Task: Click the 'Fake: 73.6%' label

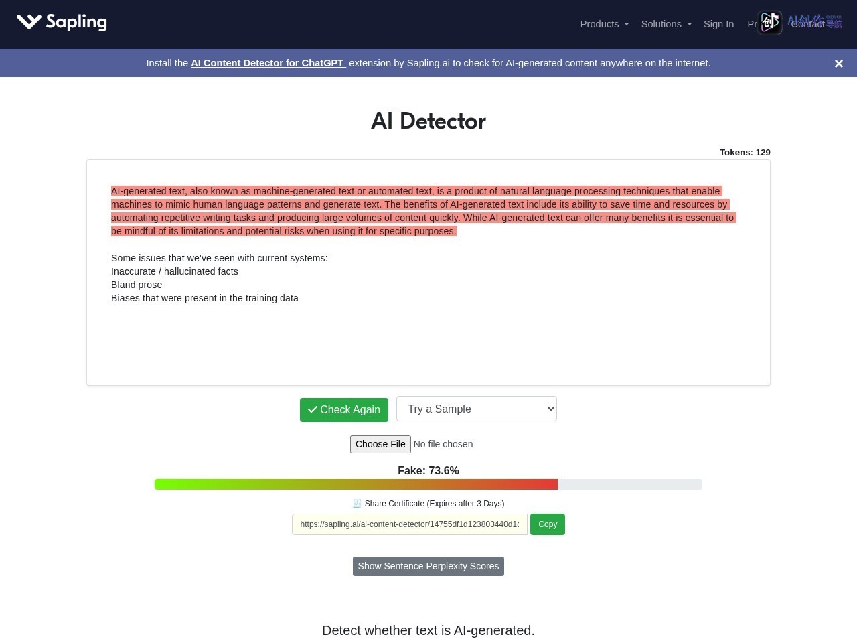Action: pyautogui.click(x=428, y=471)
